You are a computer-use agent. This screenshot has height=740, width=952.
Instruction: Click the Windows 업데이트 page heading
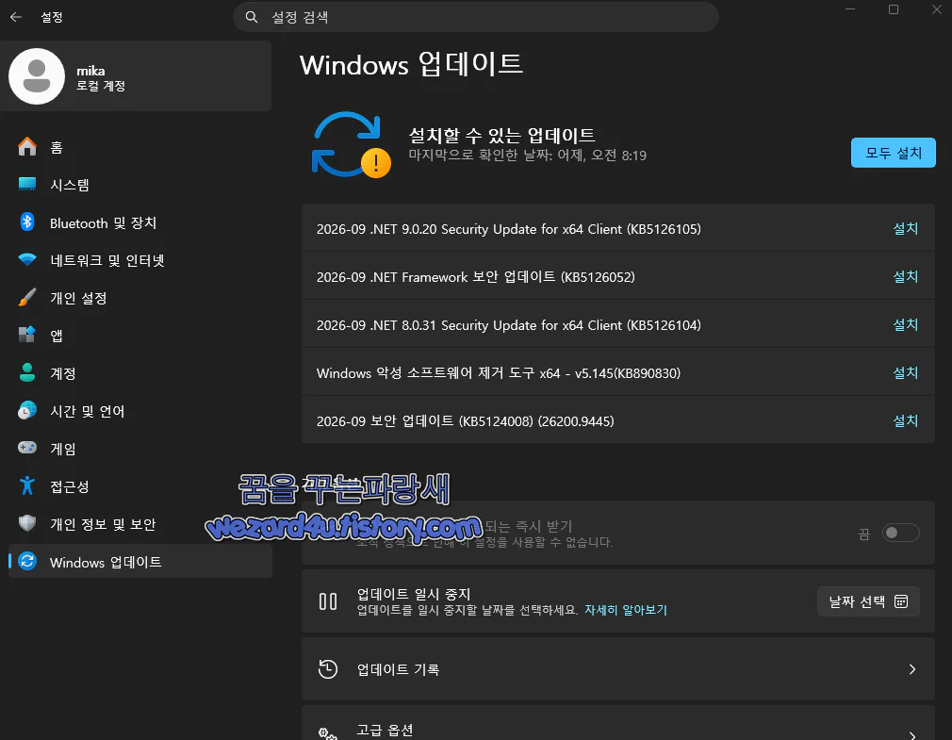(x=411, y=64)
